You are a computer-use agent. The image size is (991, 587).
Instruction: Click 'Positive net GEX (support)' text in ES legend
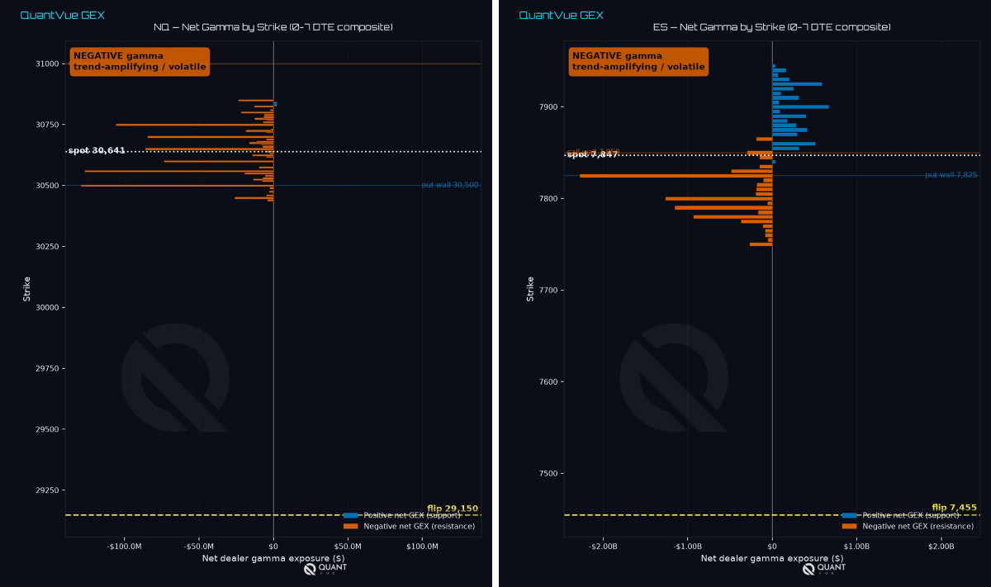(911, 515)
